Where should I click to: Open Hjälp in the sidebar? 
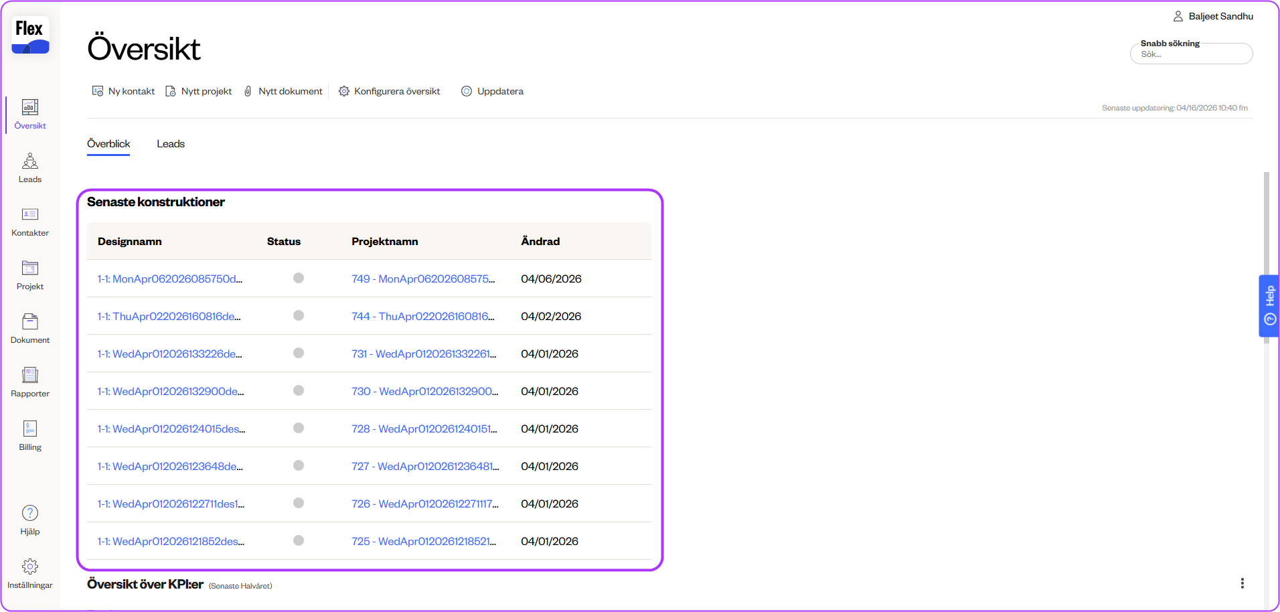tap(30, 520)
